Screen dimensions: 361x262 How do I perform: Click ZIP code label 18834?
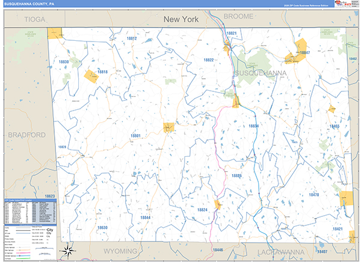point(253,126)
